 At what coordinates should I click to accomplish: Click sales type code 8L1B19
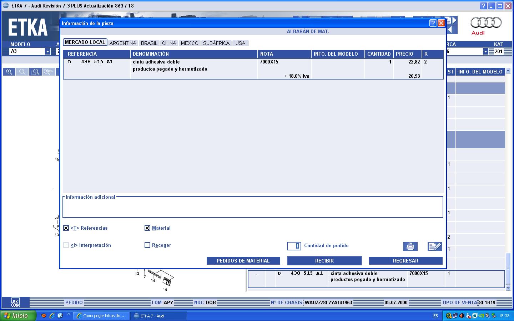coord(487,302)
